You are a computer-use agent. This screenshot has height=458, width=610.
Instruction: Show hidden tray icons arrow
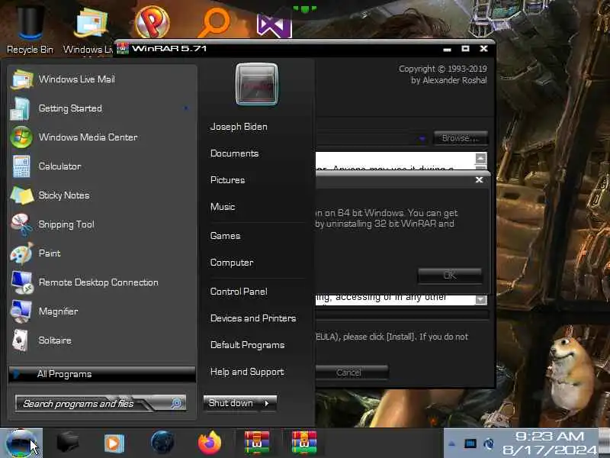pyautogui.click(x=451, y=443)
